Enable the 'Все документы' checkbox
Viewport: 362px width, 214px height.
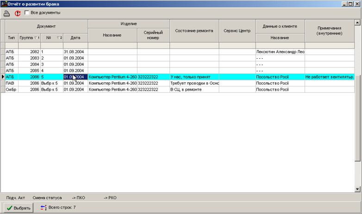click(x=27, y=13)
